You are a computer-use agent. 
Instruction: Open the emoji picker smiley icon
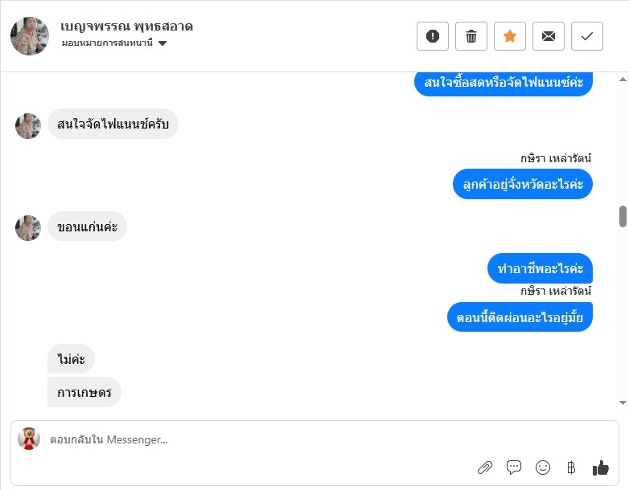tap(543, 468)
